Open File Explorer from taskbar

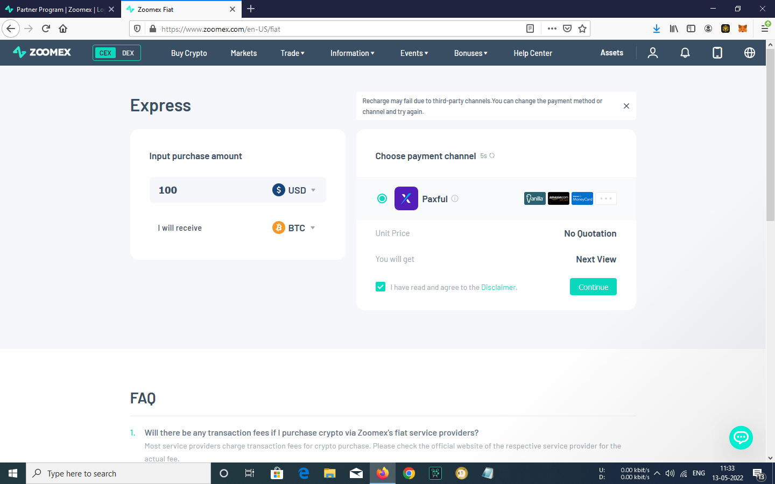(x=329, y=473)
